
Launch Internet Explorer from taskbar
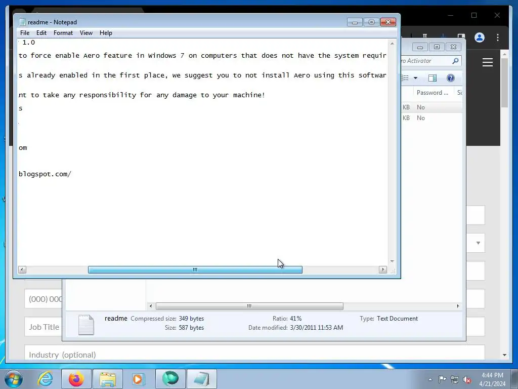(x=45, y=379)
